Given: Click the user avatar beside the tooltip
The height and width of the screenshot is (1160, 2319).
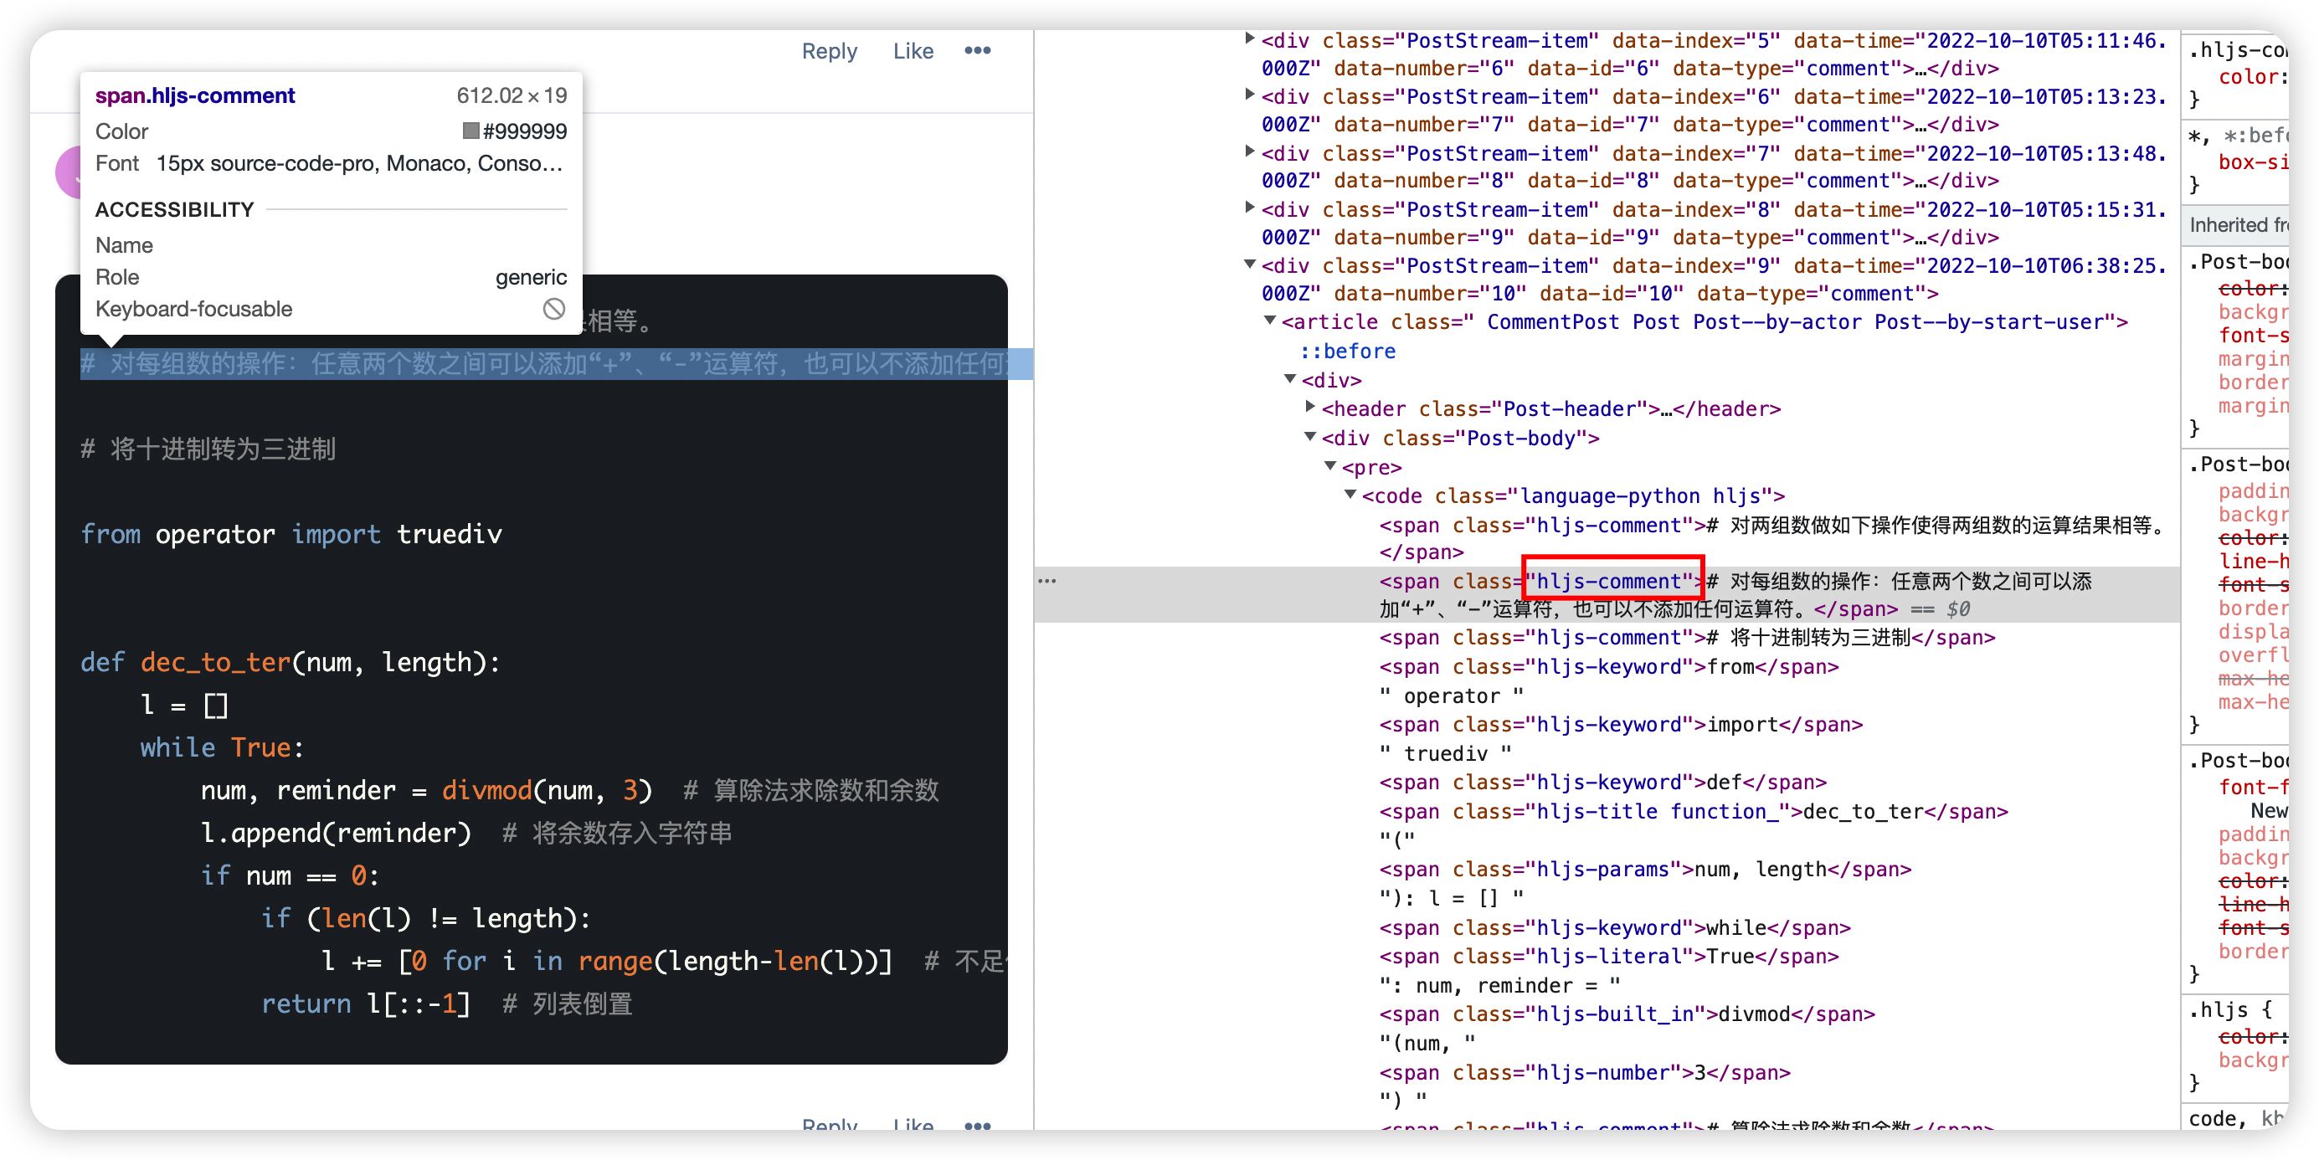Looking at the screenshot, I should click(69, 171).
